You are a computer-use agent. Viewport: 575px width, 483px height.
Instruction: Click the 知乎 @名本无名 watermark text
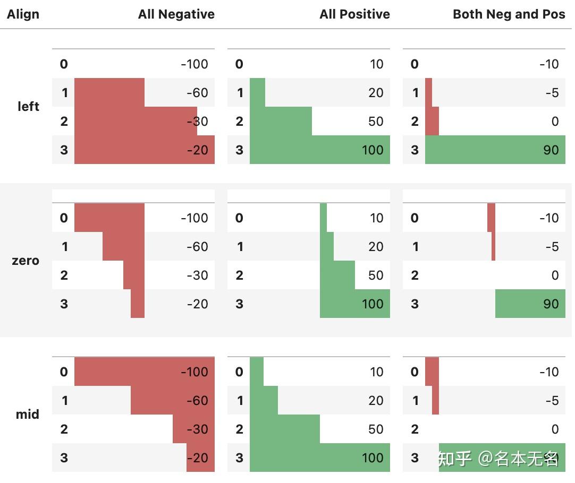coord(498,459)
